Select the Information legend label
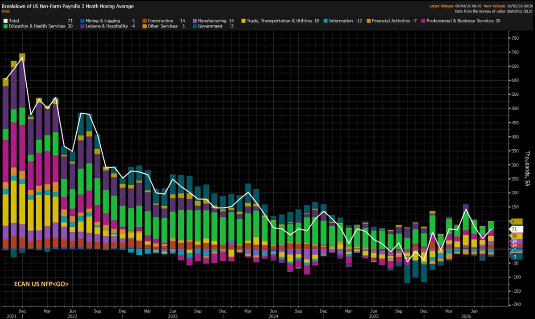The image size is (535, 319). click(x=341, y=21)
